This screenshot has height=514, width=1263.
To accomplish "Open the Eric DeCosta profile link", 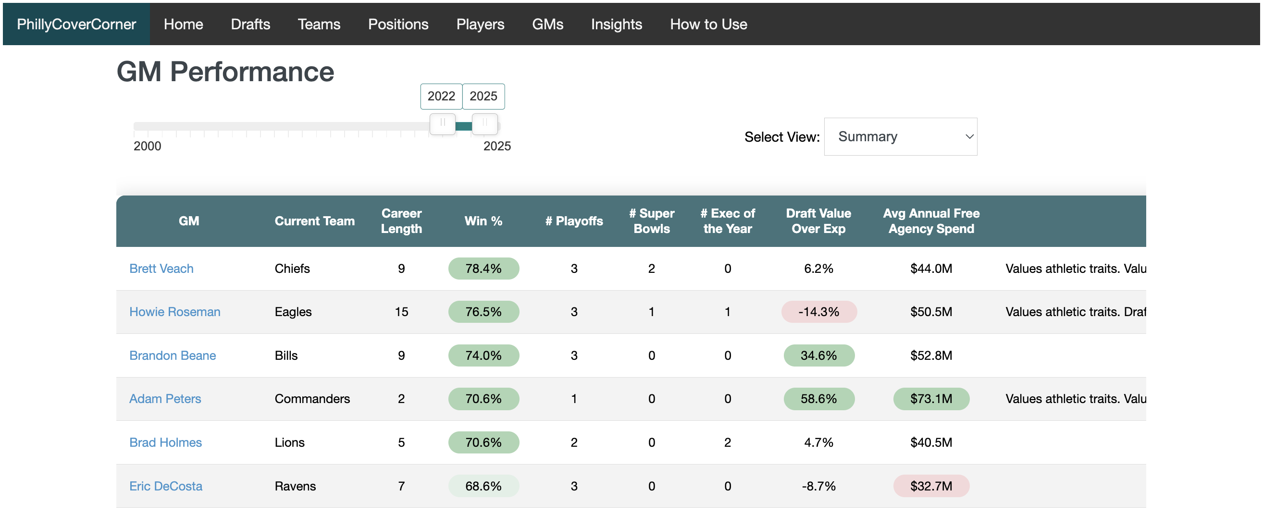I will click(165, 486).
